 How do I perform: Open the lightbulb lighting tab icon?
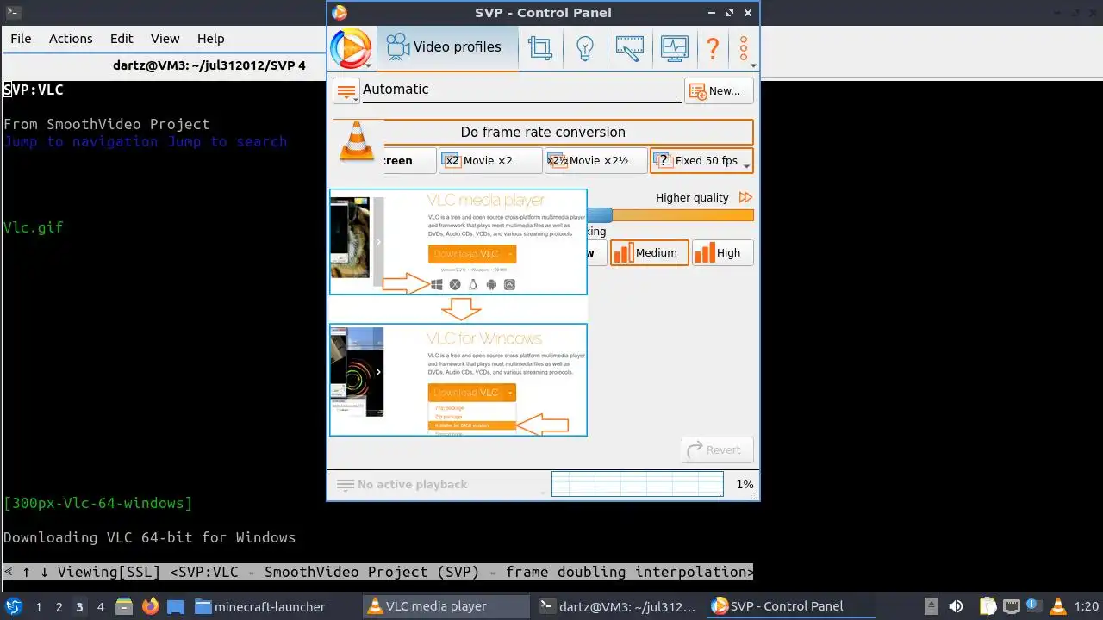coord(585,48)
